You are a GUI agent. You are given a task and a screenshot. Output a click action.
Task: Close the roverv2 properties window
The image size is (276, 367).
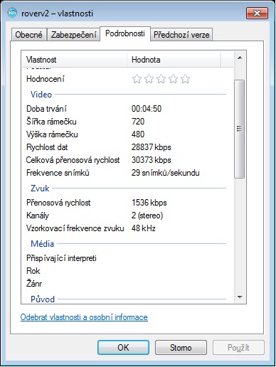pyautogui.click(x=257, y=13)
